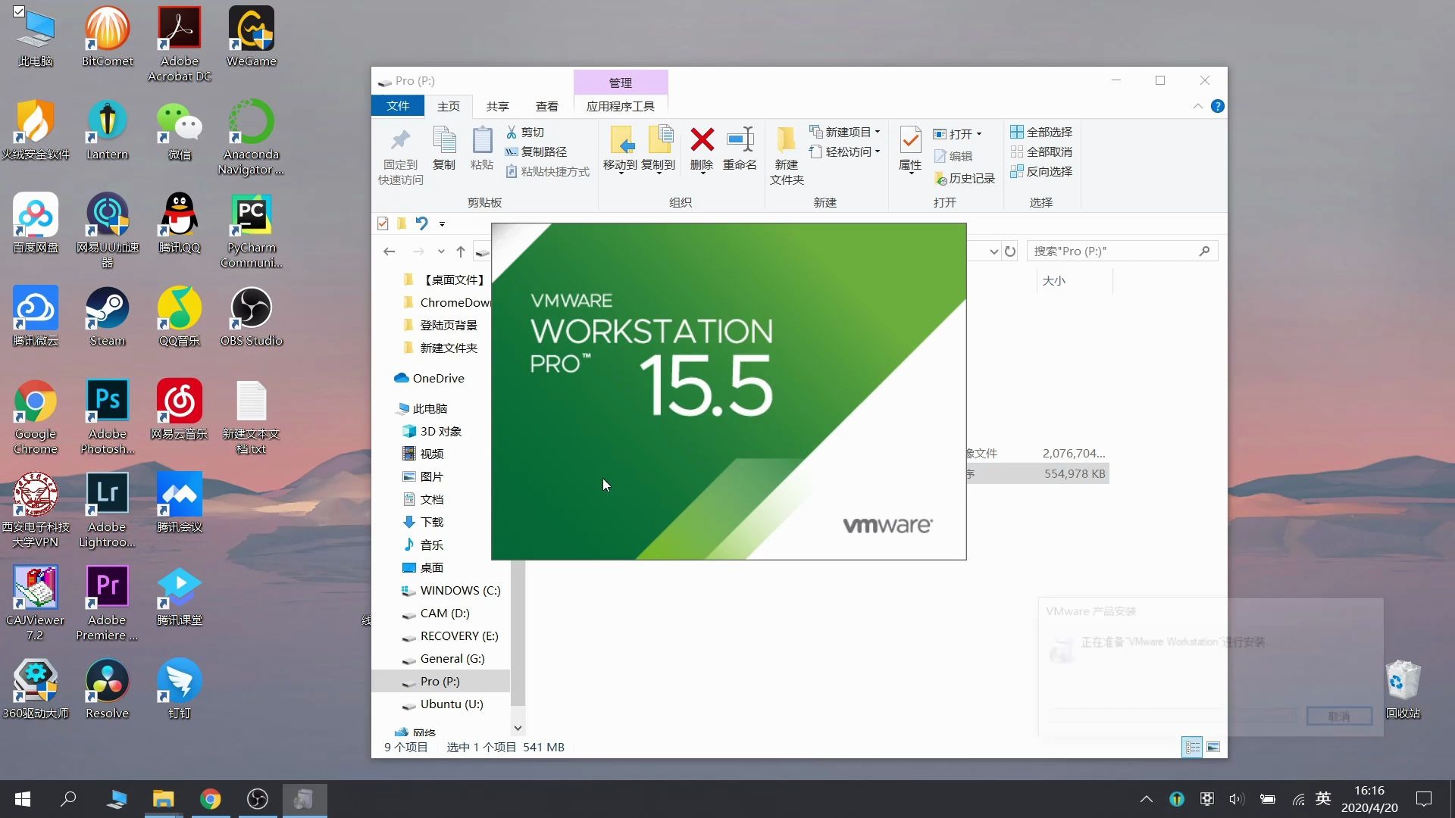Viewport: 1455px width, 818px height.
Task: Click the Size (大小) column header
Action: tap(1053, 281)
